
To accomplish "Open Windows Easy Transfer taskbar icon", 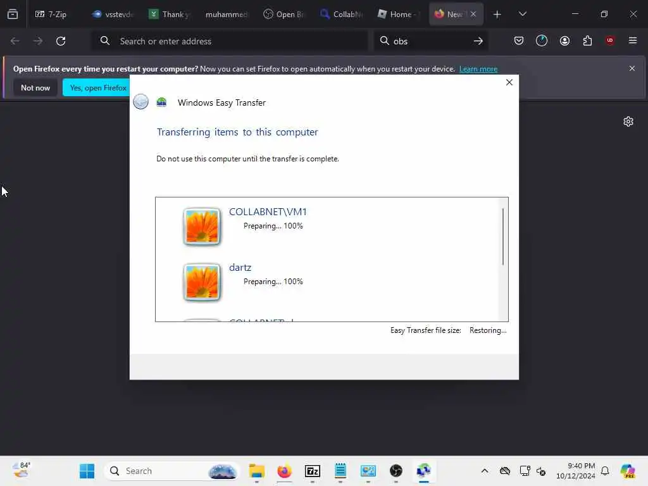I will [x=423, y=471].
